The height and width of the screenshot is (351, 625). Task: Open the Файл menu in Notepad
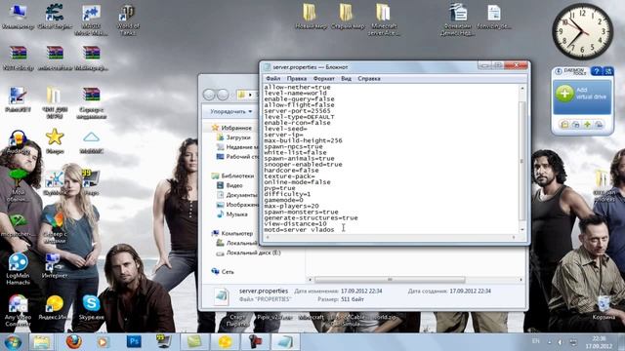(x=273, y=78)
